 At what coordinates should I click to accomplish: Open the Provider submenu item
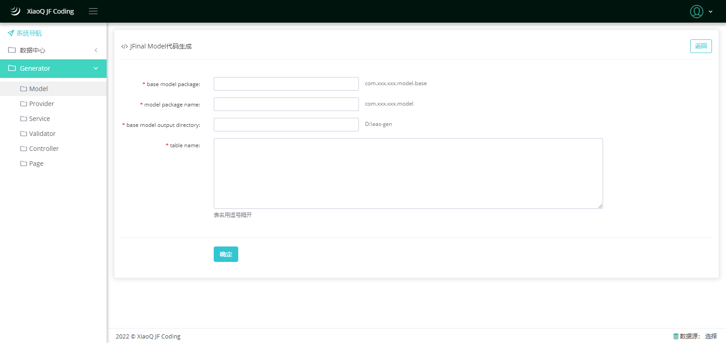[x=53, y=104]
